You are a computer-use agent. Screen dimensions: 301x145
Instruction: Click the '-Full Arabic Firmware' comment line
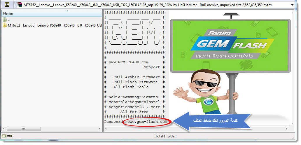click(136, 77)
